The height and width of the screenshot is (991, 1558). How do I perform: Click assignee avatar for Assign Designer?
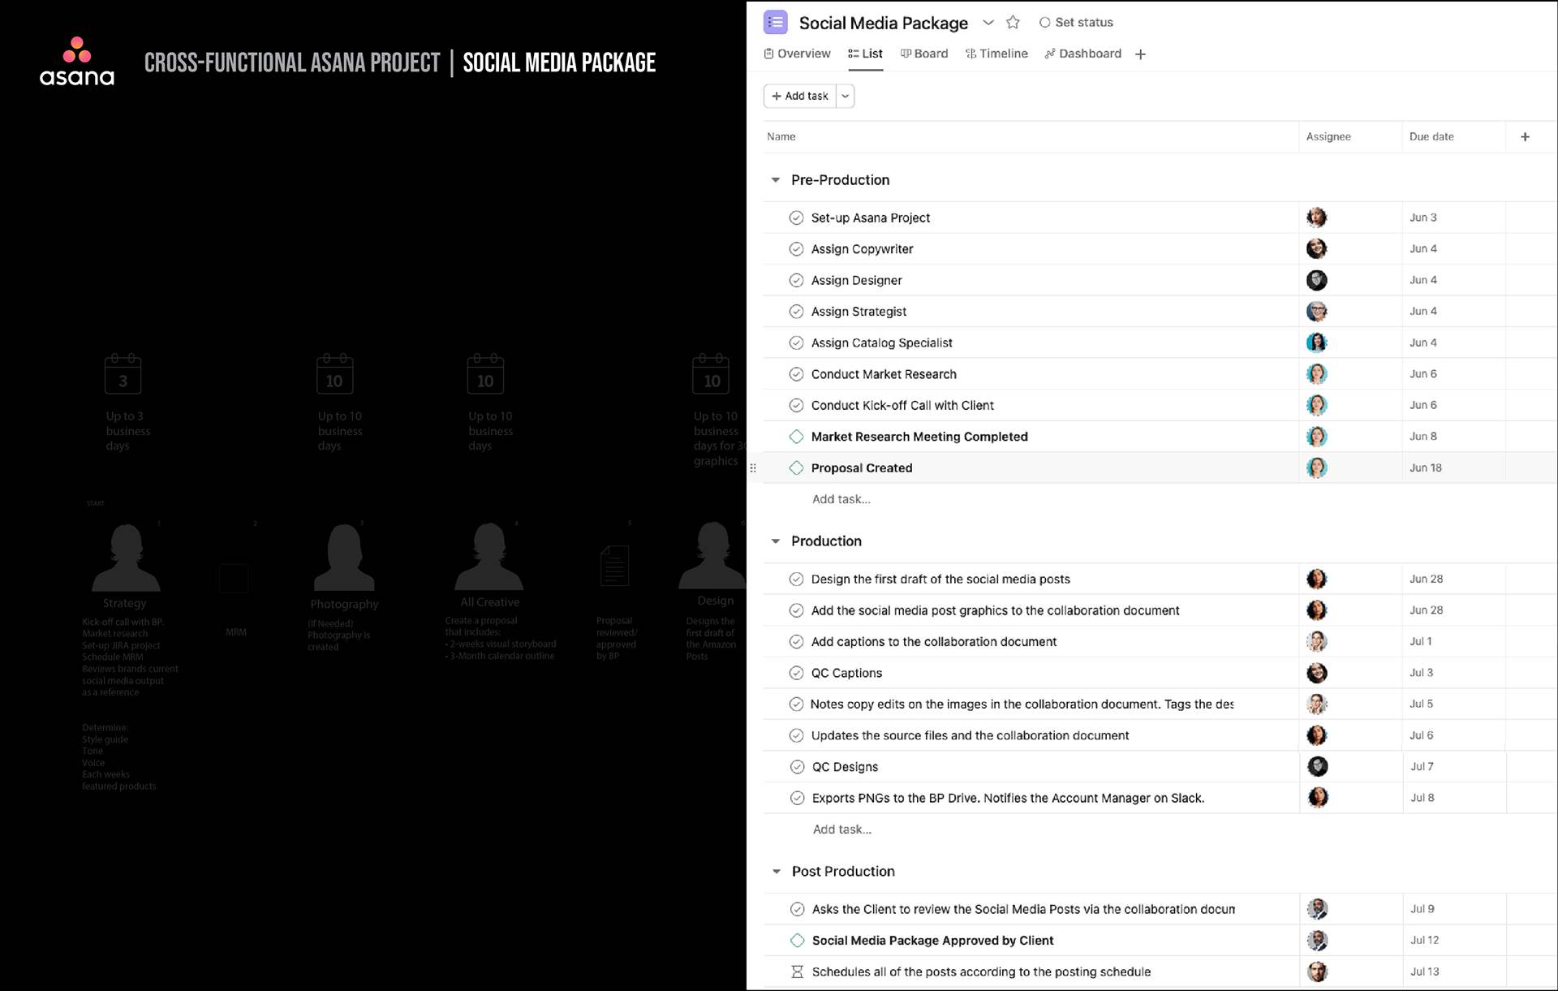1316,280
